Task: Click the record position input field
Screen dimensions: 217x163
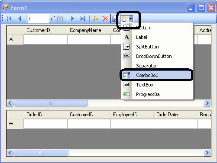Action: pyautogui.click(x=39, y=19)
